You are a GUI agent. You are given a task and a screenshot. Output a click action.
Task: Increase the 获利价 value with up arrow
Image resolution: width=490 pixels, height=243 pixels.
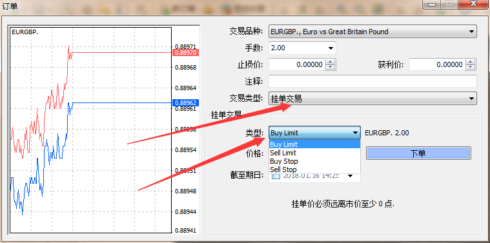[471, 62]
